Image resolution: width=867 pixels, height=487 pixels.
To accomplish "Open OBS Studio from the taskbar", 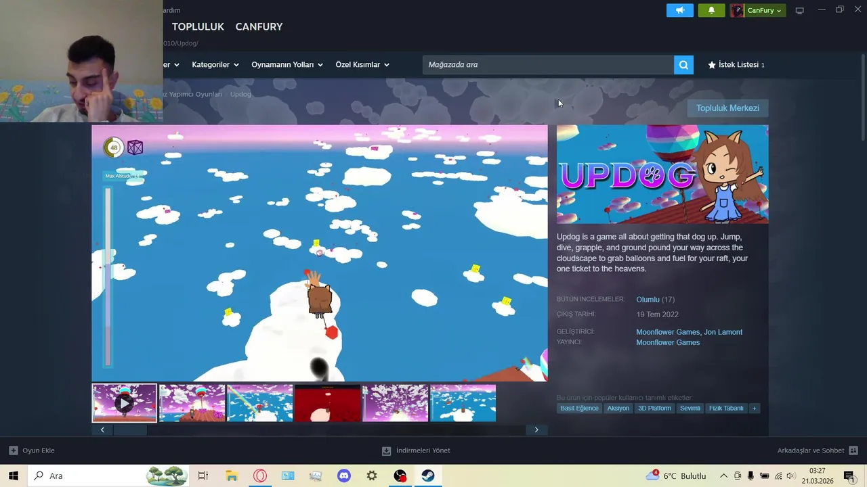I will coord(400,476).
